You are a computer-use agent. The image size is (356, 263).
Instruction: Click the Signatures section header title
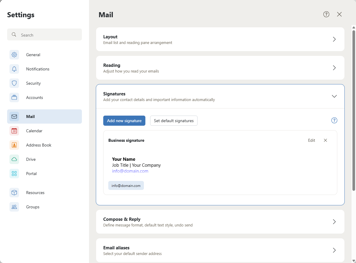point(114,94)
